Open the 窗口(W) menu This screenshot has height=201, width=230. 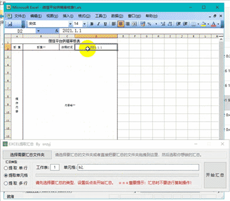134,16
